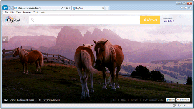The height and width of the screenshot is (109, 194).
Task: Open the EN language selector
Action: [115, 100]
